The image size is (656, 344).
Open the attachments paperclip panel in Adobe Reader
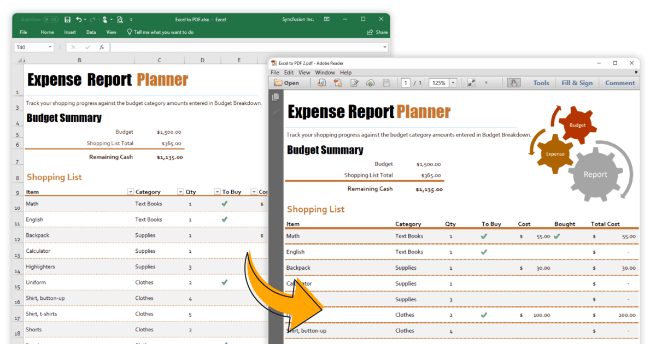(276, 112)
